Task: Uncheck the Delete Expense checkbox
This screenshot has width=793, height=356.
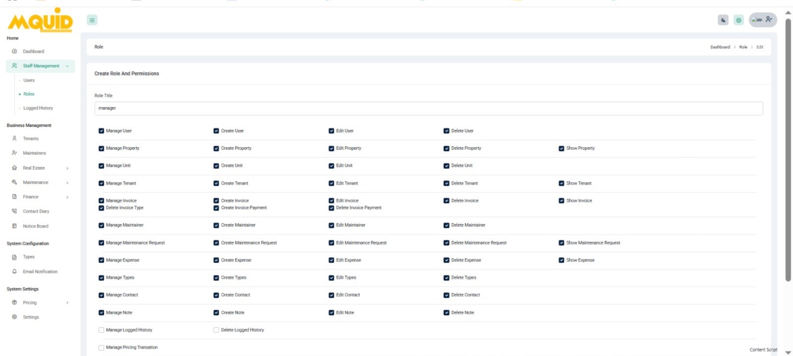Action: (447, 260)
